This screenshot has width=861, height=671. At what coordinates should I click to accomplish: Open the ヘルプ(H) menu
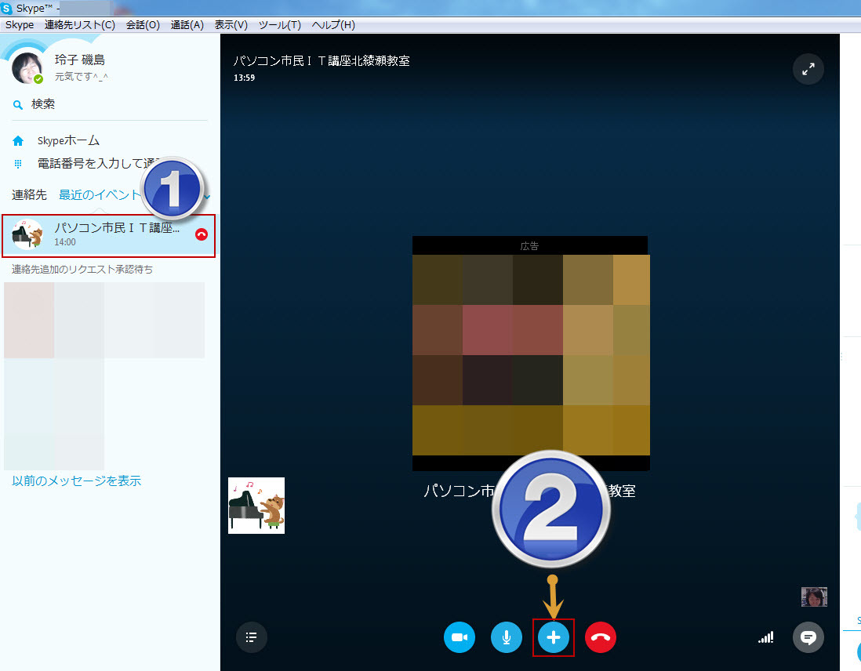point(333,25)
